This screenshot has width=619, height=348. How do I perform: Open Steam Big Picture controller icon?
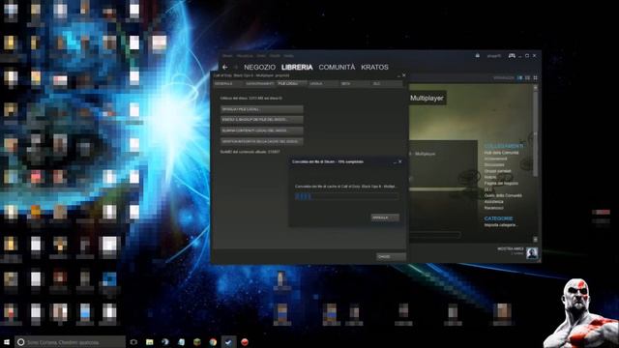(512, 56)
